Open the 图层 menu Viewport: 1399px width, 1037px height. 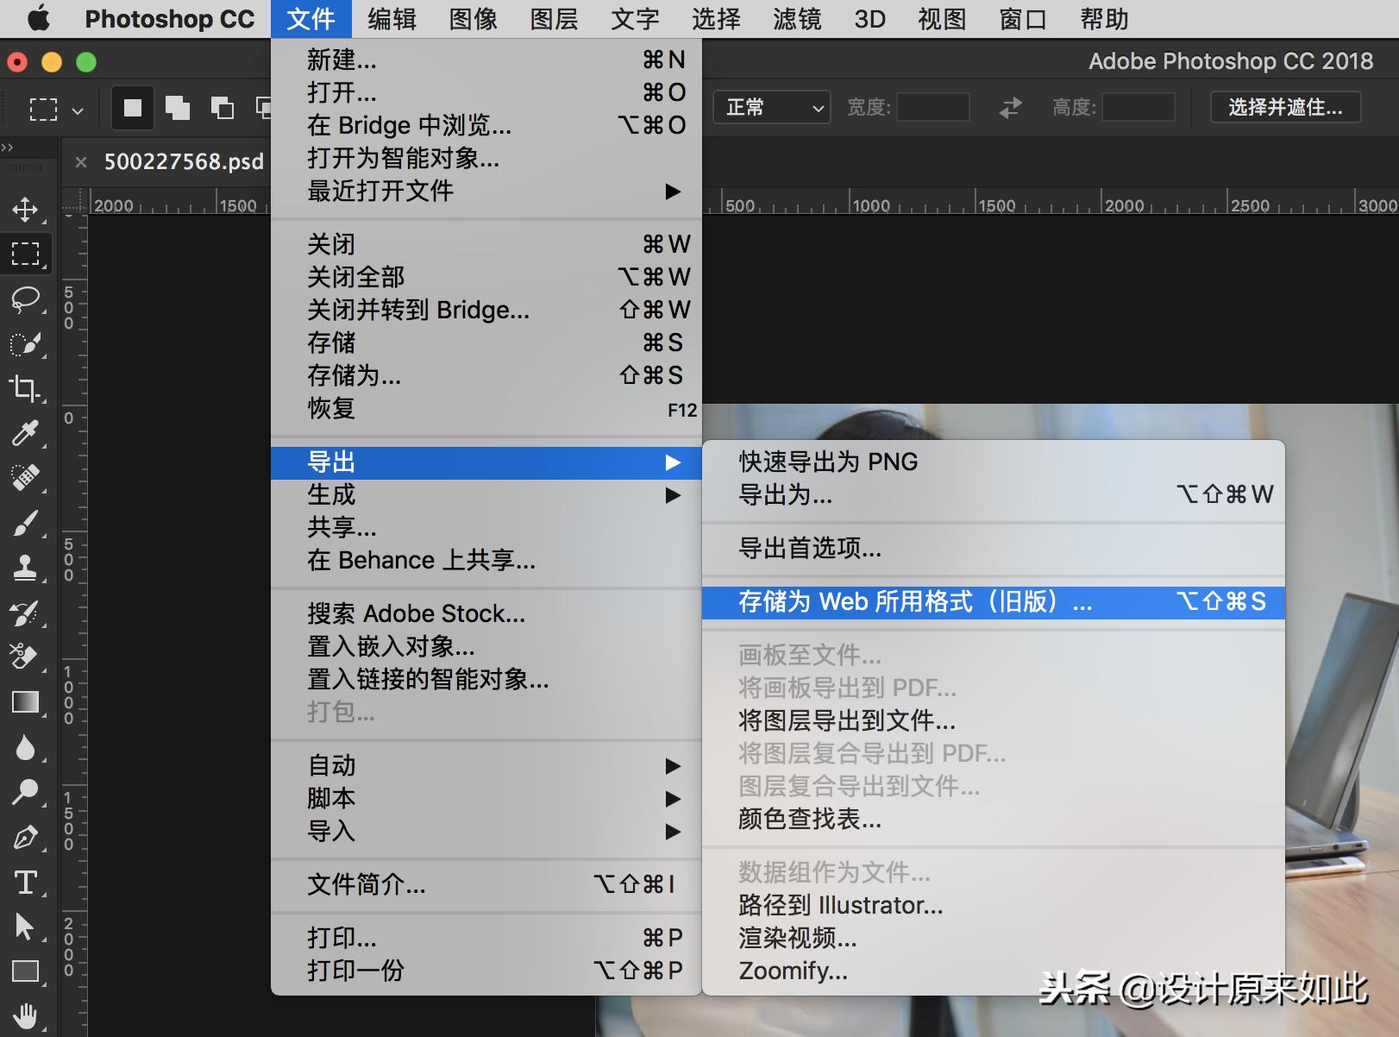[553, 19]
